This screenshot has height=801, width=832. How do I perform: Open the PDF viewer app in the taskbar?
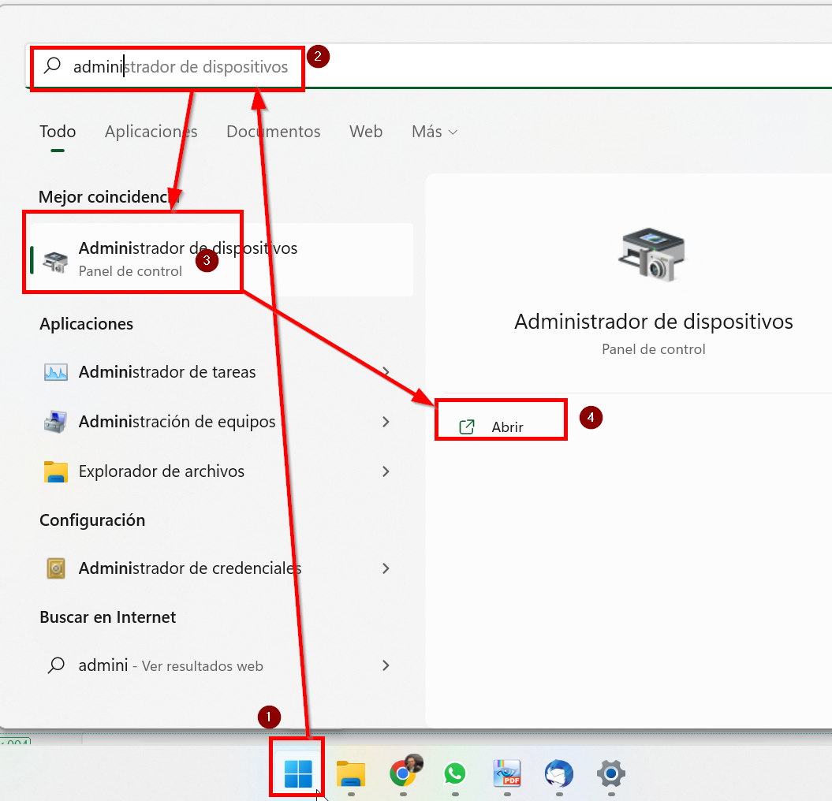tap(507, 773)
